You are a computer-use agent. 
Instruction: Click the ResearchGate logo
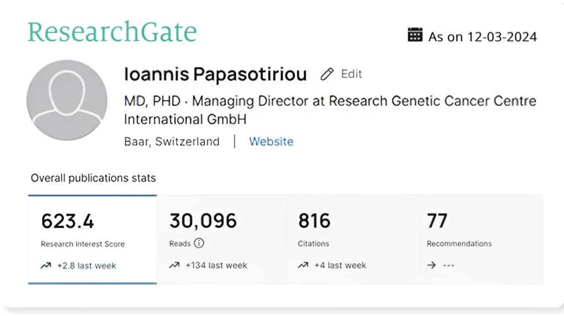pyautogui.click(x=112, y=32)
